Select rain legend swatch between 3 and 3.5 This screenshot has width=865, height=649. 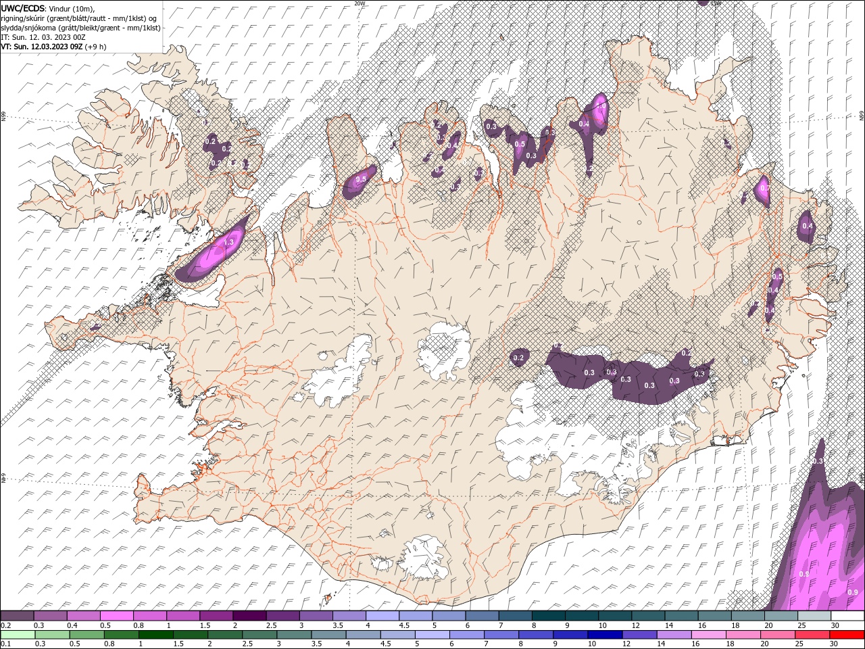pyautogui.click(x=294, y=635)
